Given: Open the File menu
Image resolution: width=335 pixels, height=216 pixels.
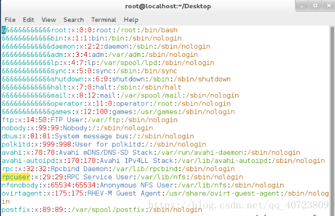Looking at the screenshot, I should (x=10, y=20).
